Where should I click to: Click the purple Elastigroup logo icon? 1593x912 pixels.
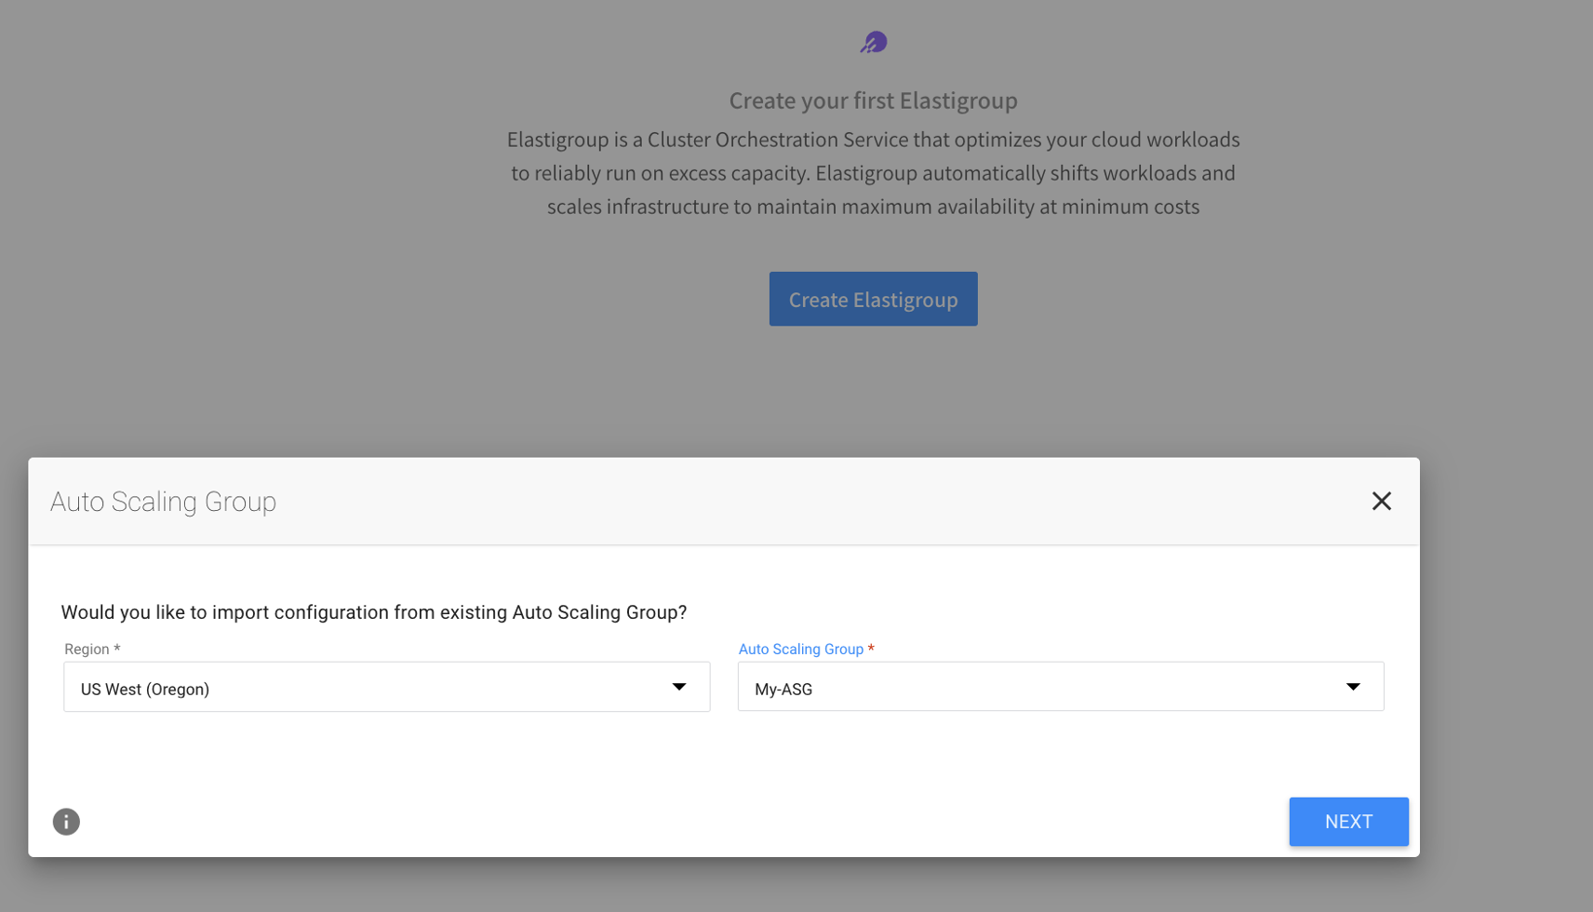click(874, 43)
